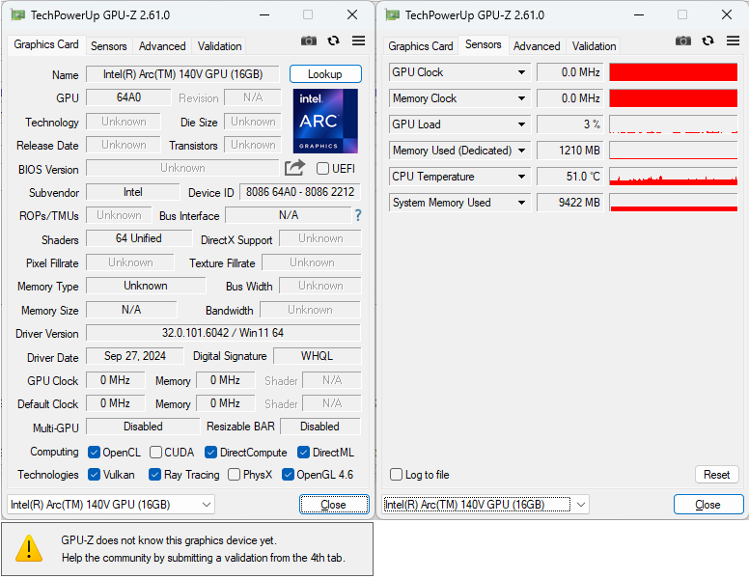
Task: Click the 1210 MB dedicated memory value
Action: pos(570,151)
